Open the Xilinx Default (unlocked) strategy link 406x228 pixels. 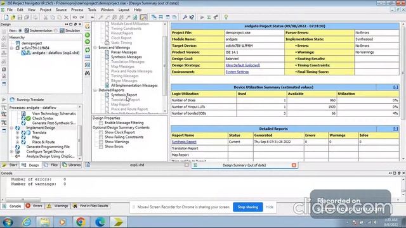coord(242,65)
